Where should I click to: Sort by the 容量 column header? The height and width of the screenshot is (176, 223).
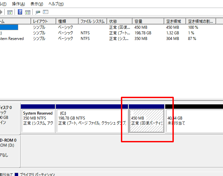click(x=148, y=21)
